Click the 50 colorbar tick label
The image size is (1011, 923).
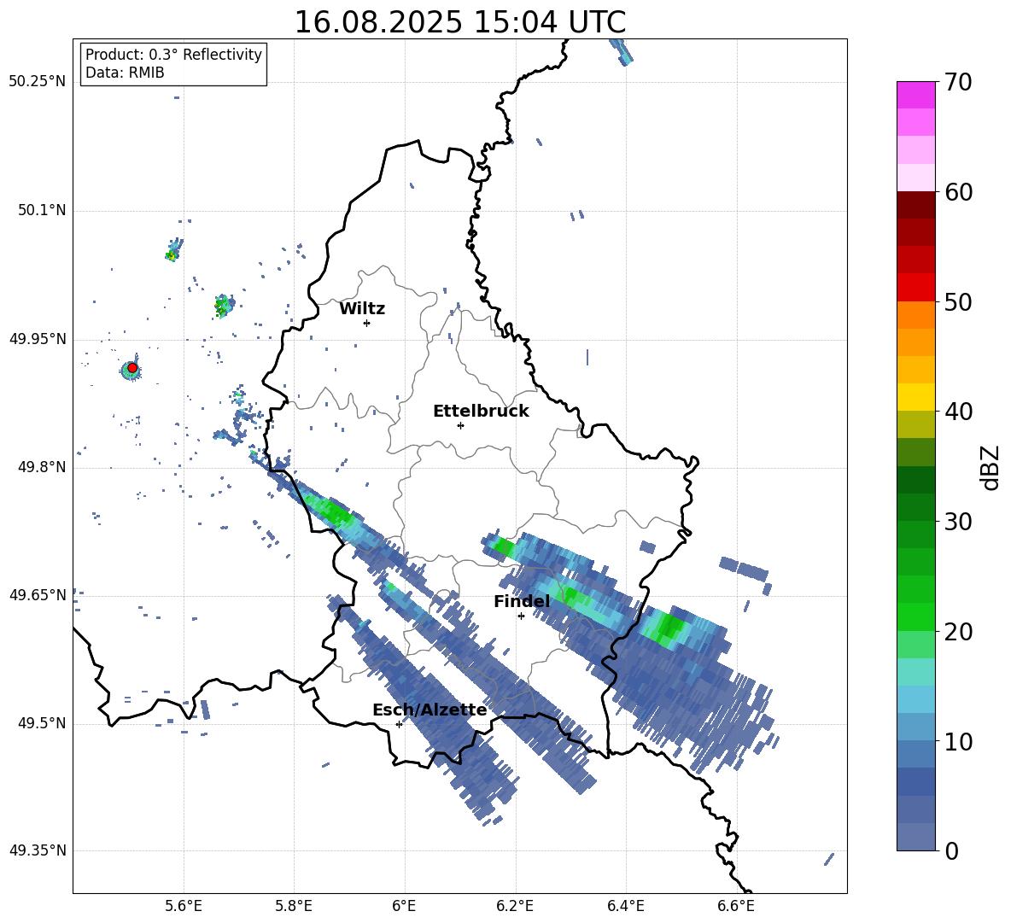click(x=958, y=302)
